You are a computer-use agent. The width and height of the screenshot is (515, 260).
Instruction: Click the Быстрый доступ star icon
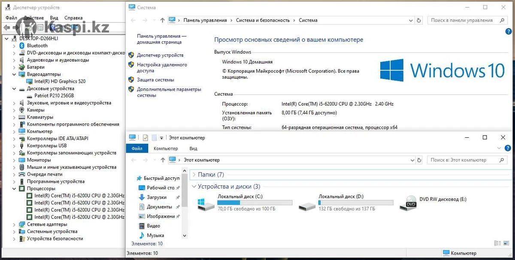click(x=139, y=178)
